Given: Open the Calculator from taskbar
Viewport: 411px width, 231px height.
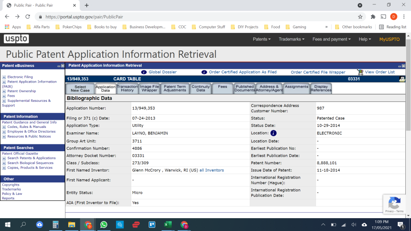Looking at the screenshot, I should [55, 225].
